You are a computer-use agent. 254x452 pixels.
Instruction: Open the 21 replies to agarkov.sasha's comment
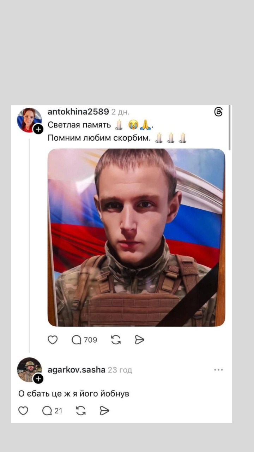[52, 411]
